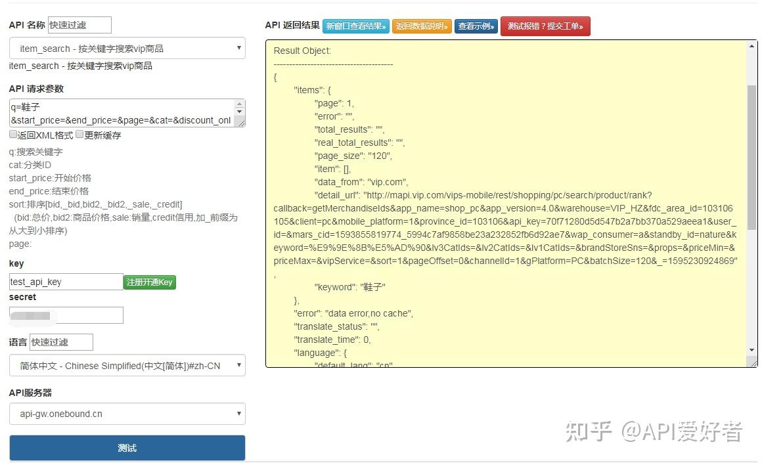Click the result box resize handle

click(x=753, y=363)
